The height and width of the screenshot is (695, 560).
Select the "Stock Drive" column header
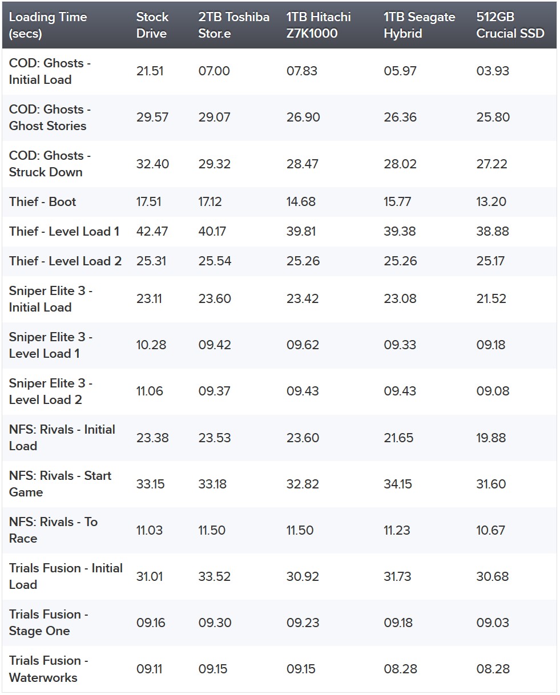tap(152, 25)
